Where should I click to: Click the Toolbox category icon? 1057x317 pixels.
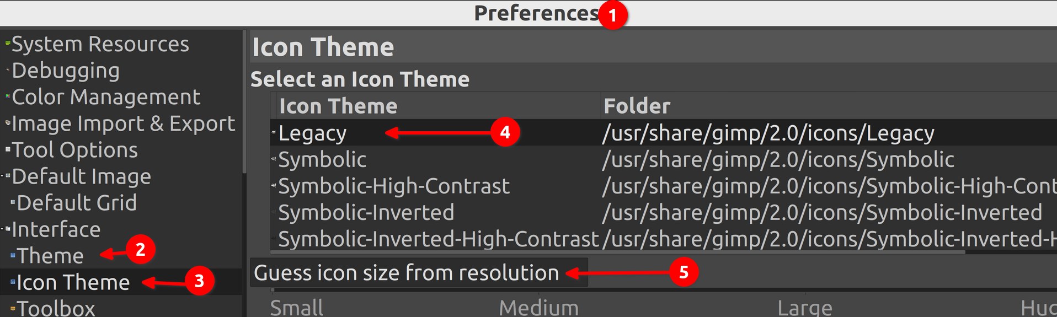13,309
